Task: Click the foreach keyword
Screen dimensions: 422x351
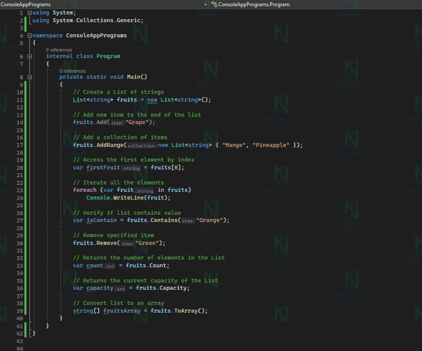Action: [85, 190]
